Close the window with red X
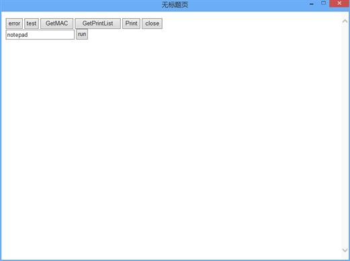Screen dimensions: 350x261 [339, 3]
